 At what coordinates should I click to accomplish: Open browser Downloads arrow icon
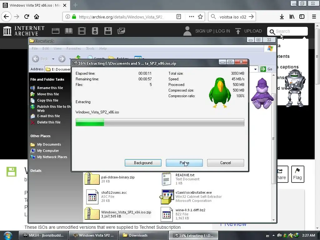282,17
